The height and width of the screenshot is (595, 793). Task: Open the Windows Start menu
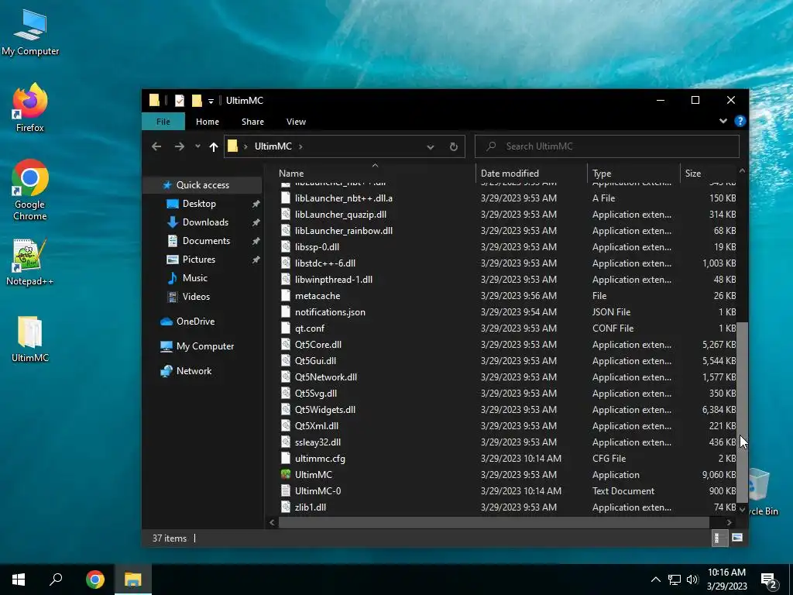coord(19,580)
